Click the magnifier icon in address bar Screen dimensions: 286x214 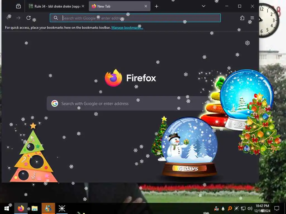[x=56, y=18]
